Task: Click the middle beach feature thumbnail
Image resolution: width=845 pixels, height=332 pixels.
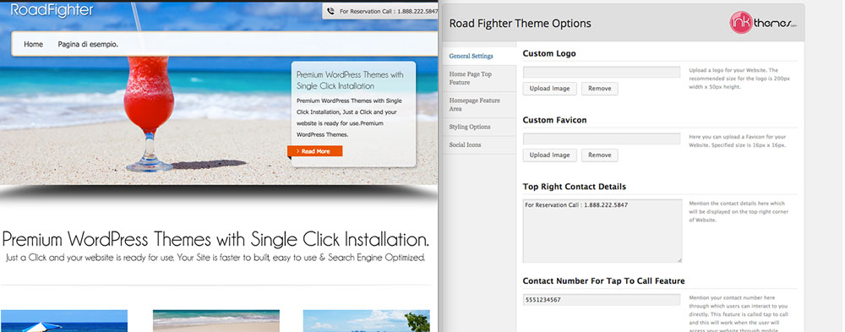Action: tap(216, 321)
